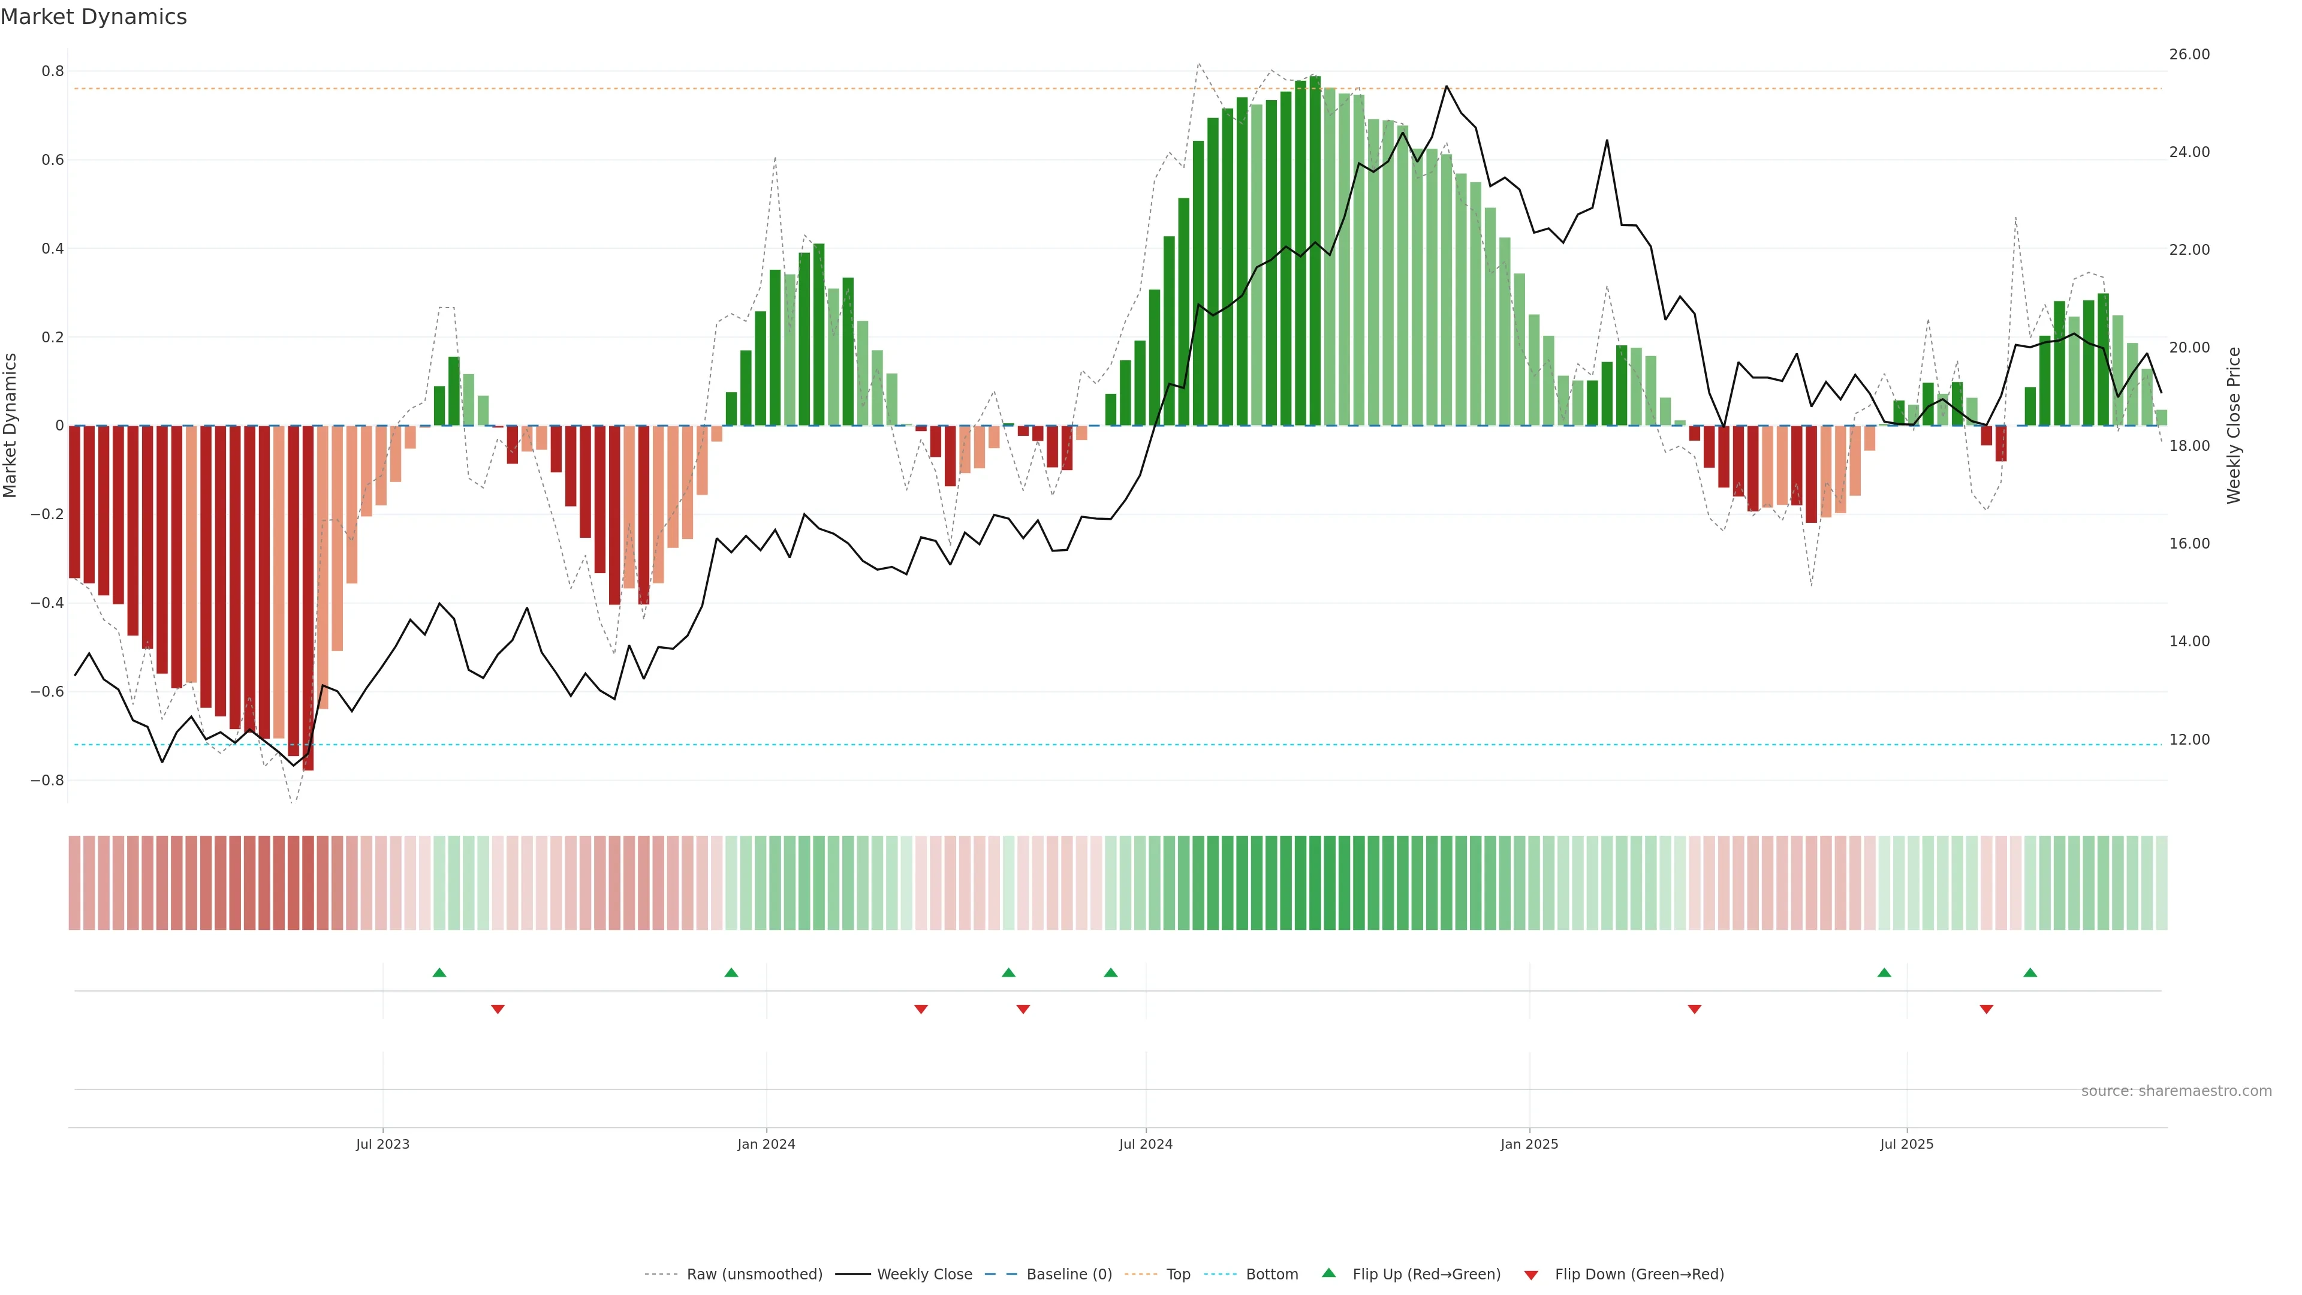Click the Jul 2024 x-axis label
2302x1295 pixels.
click(x=1146, y=1144)
